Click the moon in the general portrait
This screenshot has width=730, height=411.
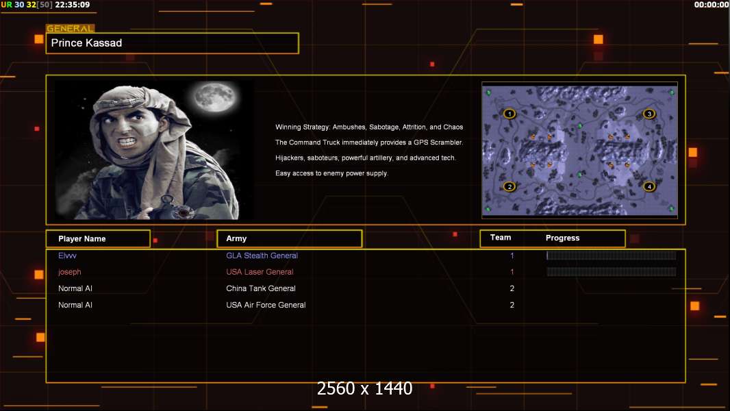tap(214, 98)
